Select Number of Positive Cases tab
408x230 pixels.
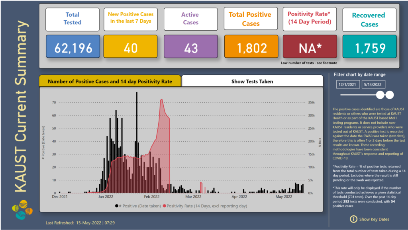(110, 81)
